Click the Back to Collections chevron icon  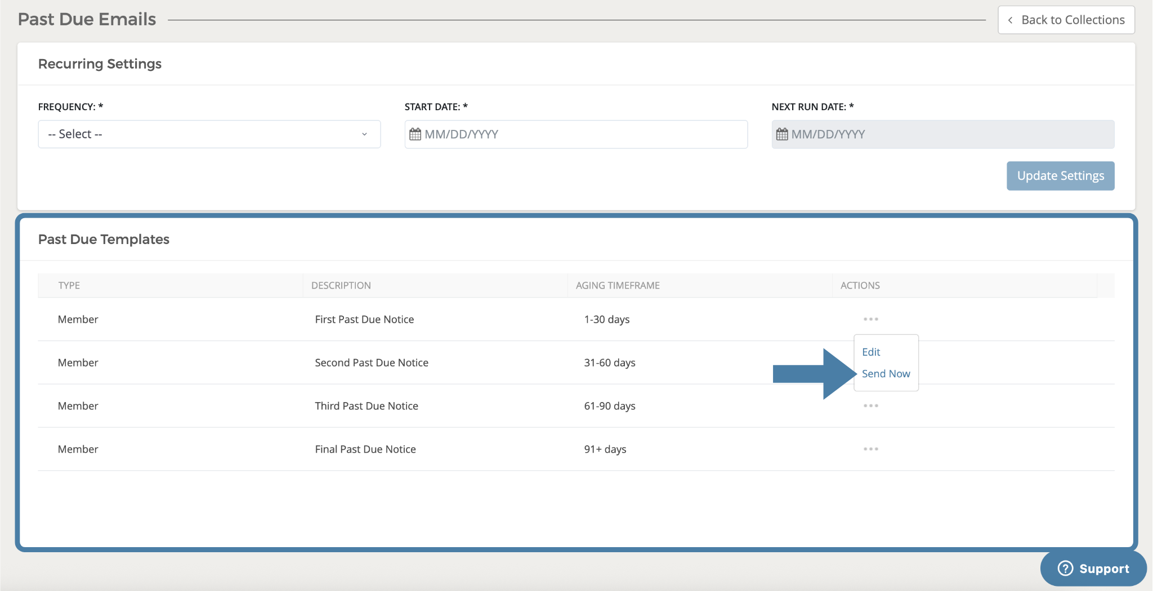pos(1011,20)
